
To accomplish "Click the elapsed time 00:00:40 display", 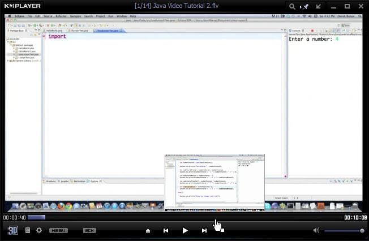I will [x=14, y=217].
